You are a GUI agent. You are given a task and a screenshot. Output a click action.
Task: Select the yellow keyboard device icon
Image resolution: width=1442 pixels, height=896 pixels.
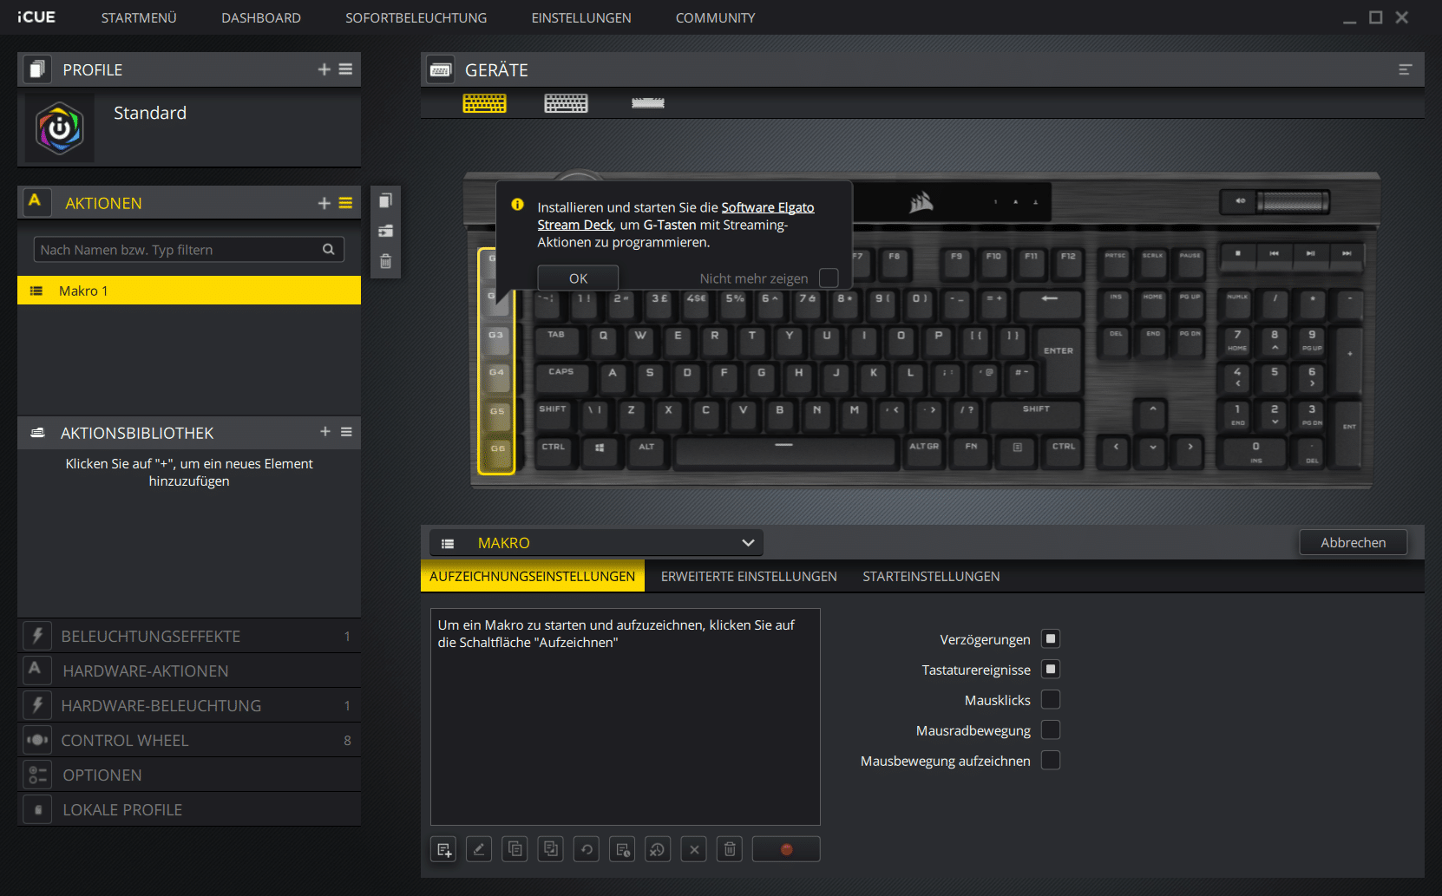[x=484, y=104]
